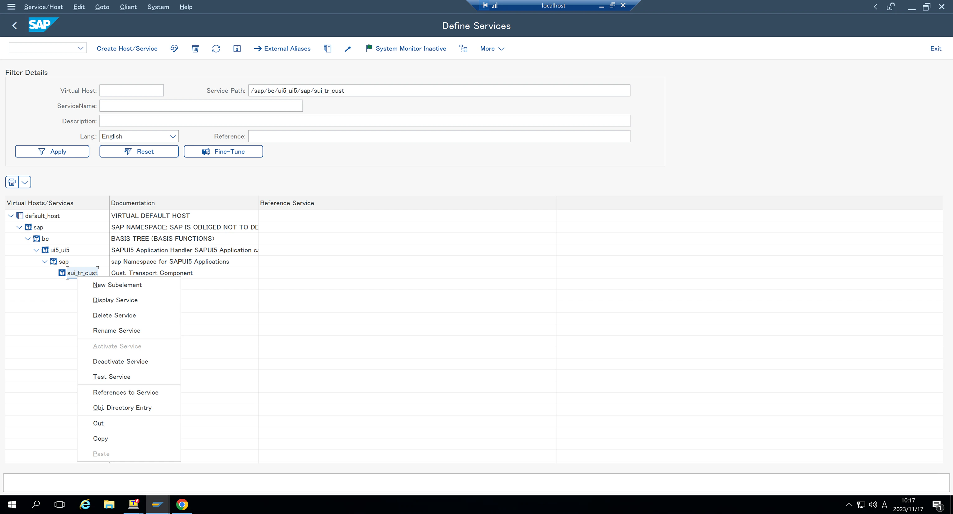Click the print icon above the tree
This screenshot has height=514, width=953.
click(12, 182)
